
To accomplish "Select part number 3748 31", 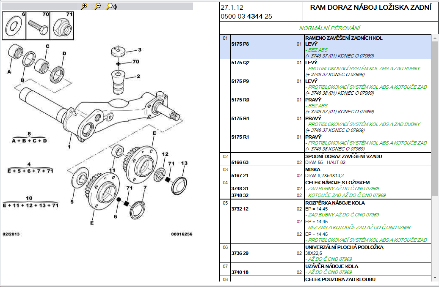I will (240, 189).
